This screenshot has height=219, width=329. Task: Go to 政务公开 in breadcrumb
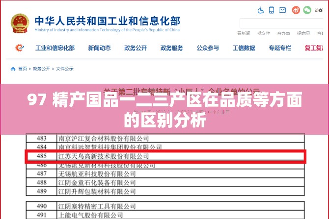[x=42, y=69]
